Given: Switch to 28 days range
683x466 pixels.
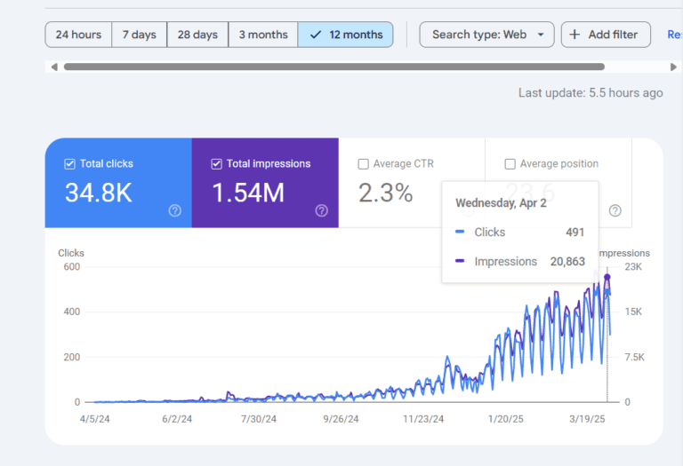Looking at the screenshot, I should coord(197,35).
